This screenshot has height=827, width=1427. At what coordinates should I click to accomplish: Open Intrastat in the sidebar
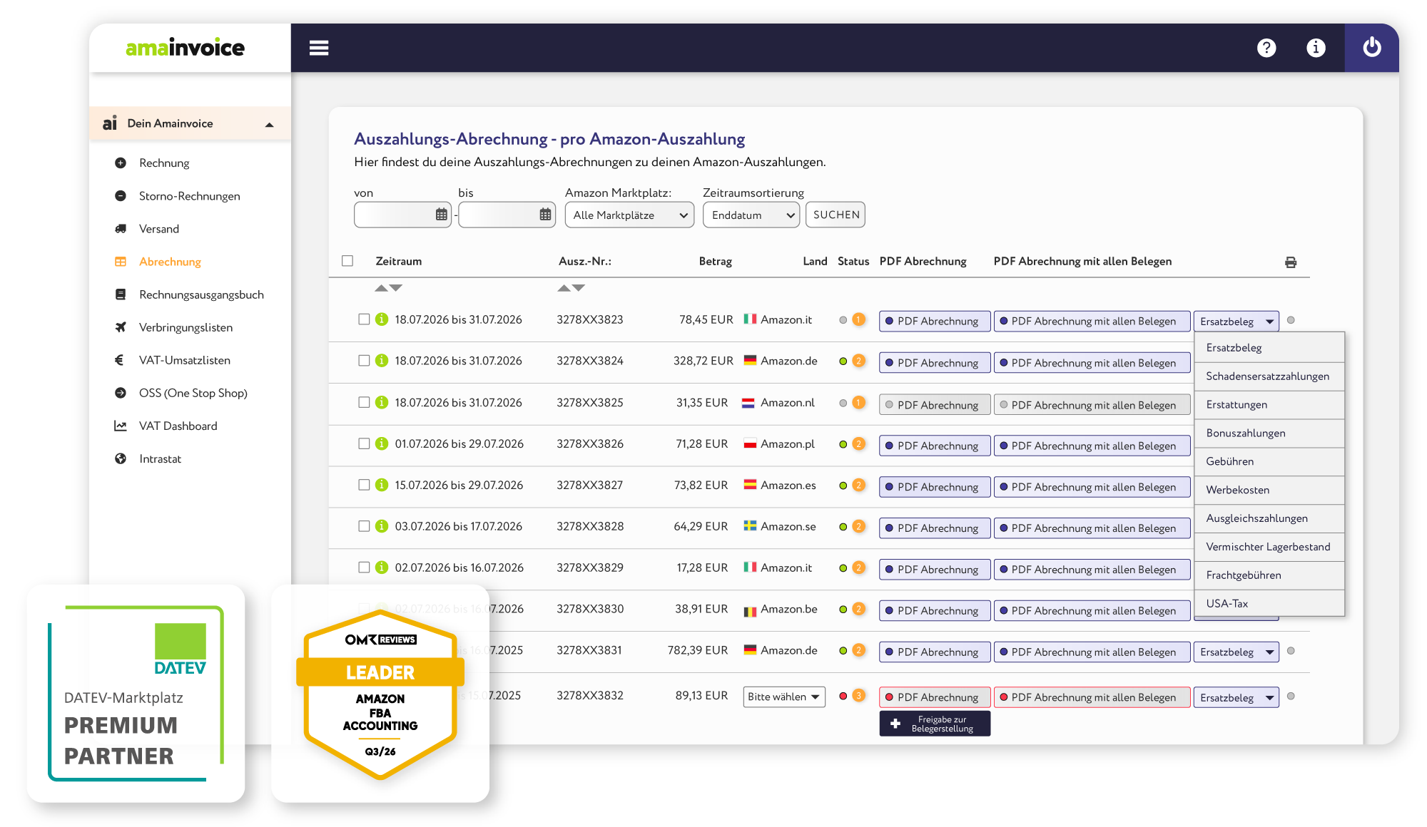click(160, 458)
